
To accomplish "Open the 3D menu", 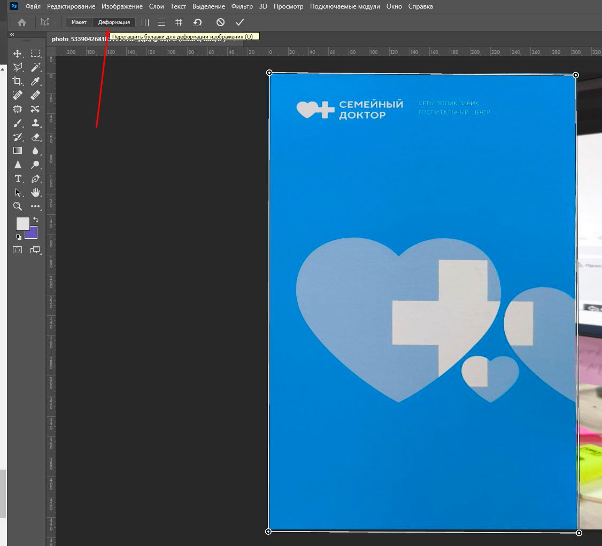I will click(263, 6).
